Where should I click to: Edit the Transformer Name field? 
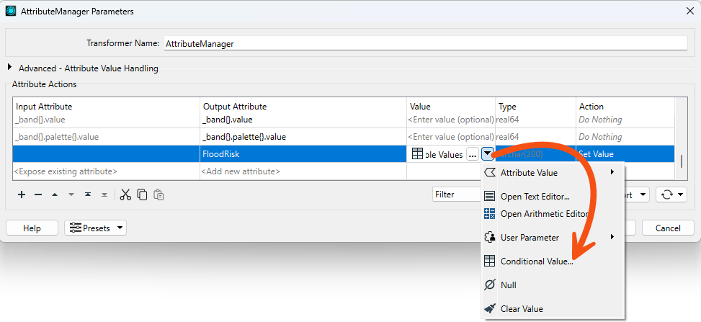pos(425,44)
